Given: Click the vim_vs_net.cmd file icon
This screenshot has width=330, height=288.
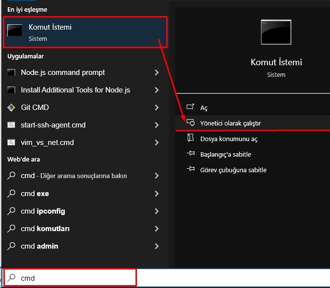Looking at the screenshot, I should 12,143.
